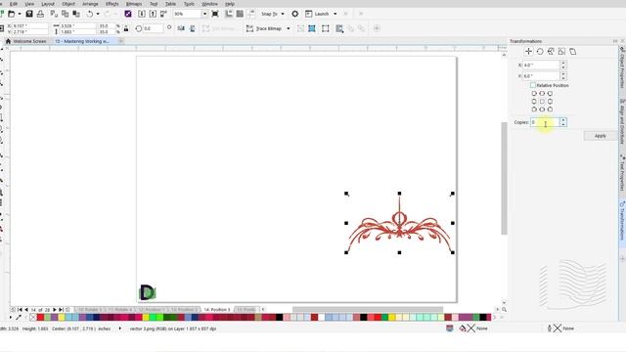This screenshot has height=352, width=626.
Task: Open the zoom level dropdown
Action: point(204,14)
